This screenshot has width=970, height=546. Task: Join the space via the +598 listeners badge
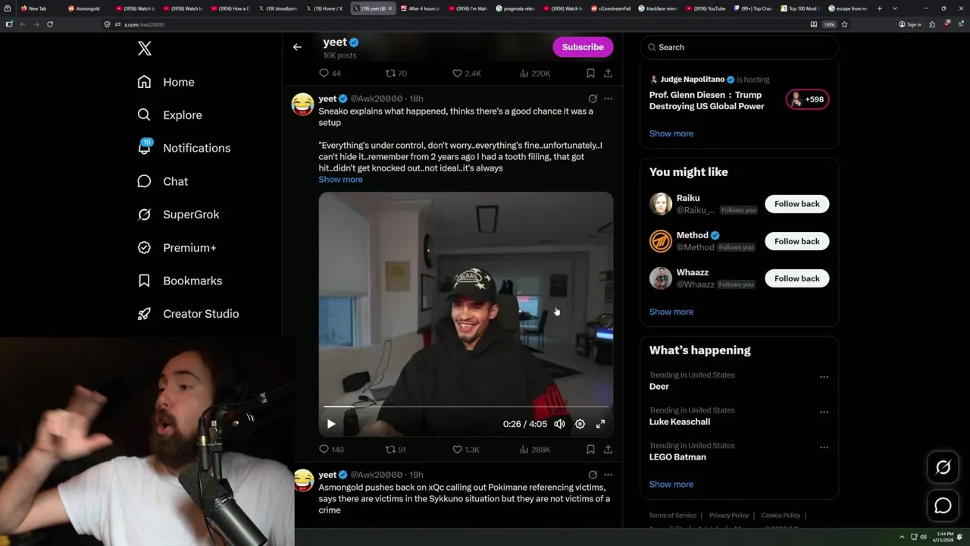click(x=808, y=99)
